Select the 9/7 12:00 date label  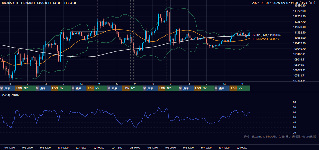[225, 147]
